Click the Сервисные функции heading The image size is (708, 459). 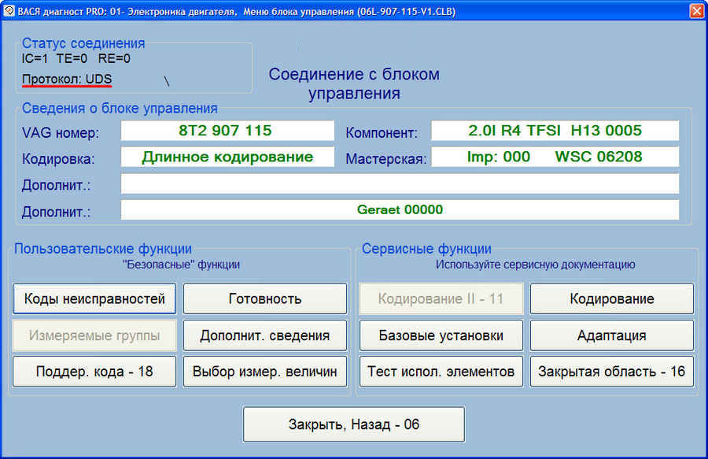tap(426, 249)
